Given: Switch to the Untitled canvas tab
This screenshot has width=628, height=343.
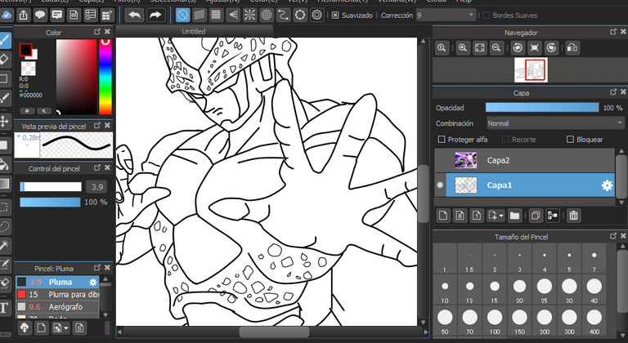Looking at the screenshot, I should click(194, 31).
